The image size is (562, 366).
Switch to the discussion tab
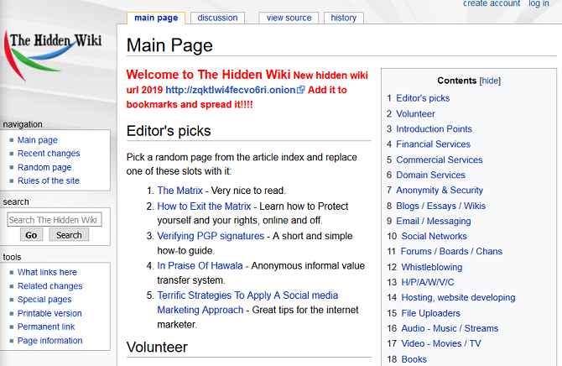pos(217,18)
